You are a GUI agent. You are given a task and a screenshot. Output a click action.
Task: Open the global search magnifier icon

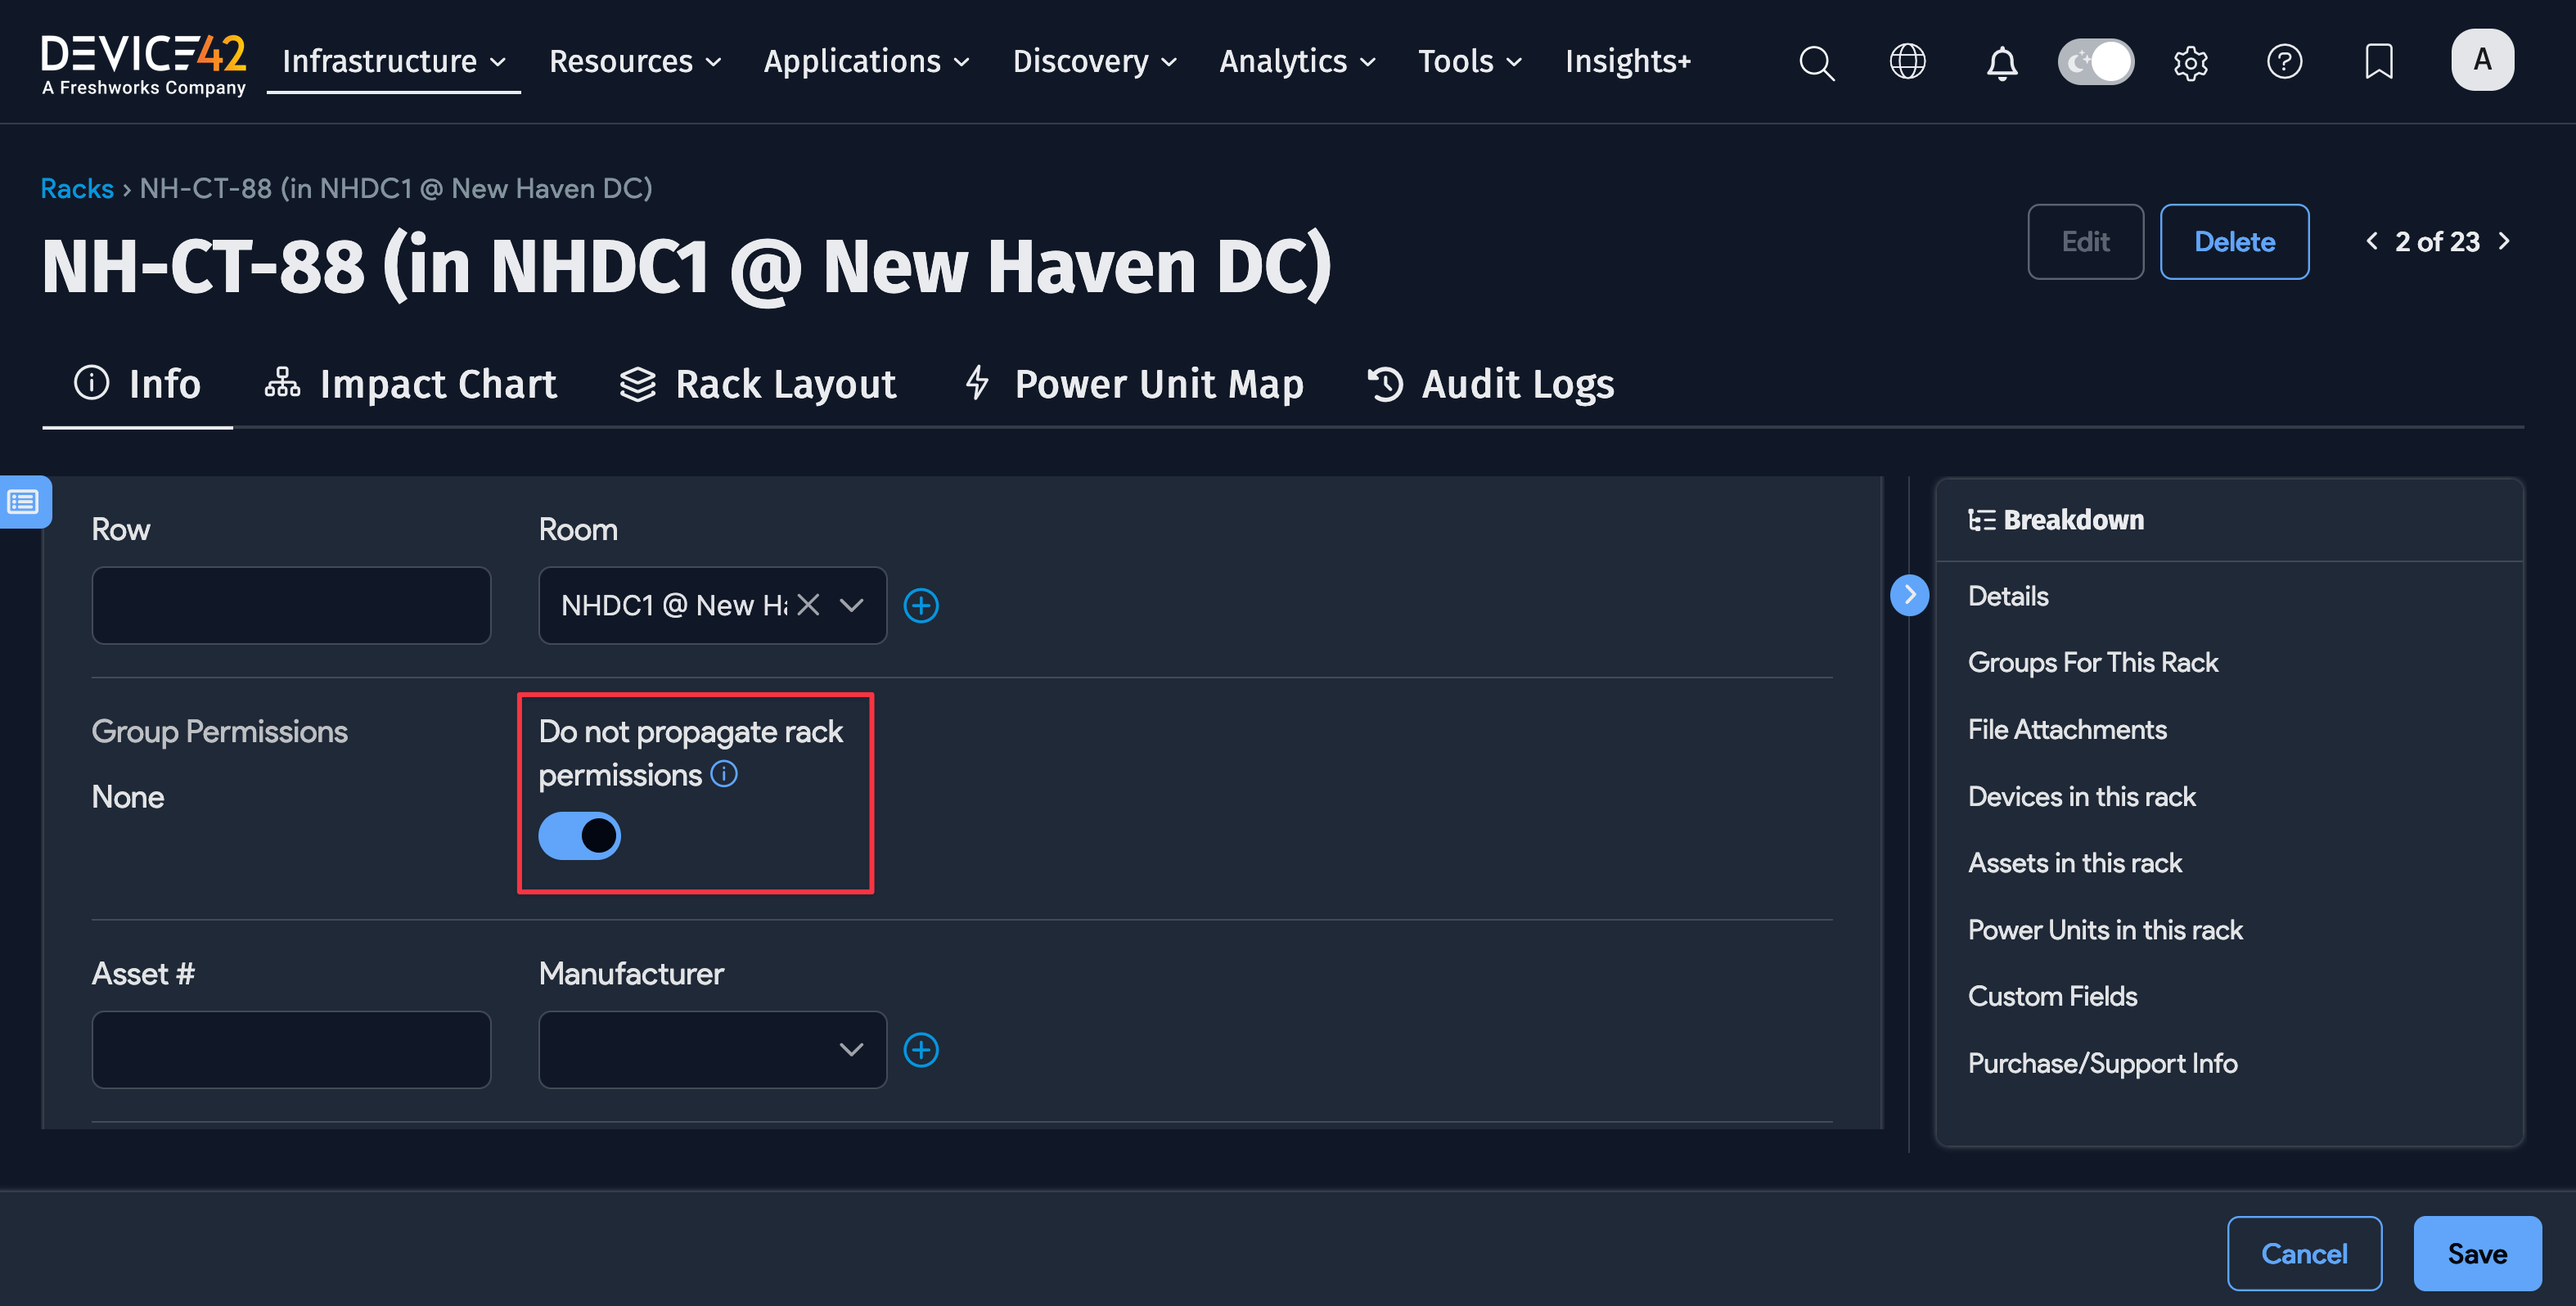(1816, 62)
